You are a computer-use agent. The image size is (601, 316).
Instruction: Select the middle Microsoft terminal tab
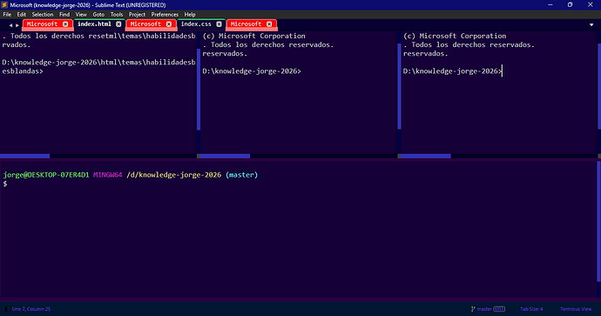click(x=145, y=24)
